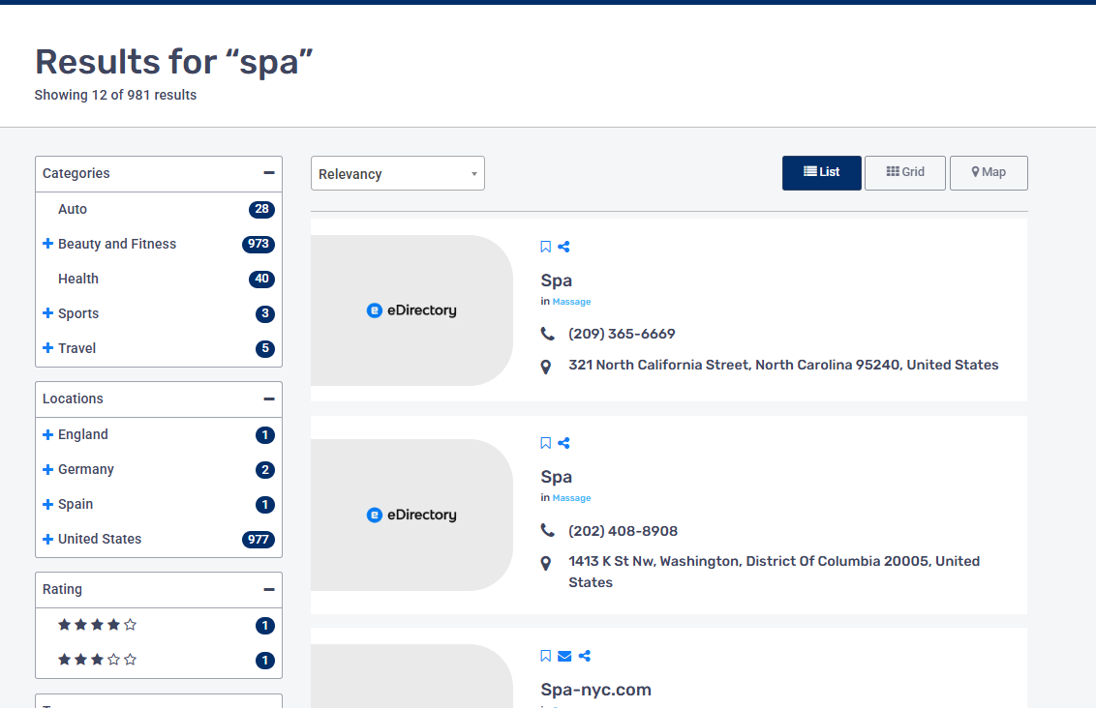The width and height of the screenshot is (1096, 708).
Task: Click phone number (202) 408-8908
Action: click(624, 531)
